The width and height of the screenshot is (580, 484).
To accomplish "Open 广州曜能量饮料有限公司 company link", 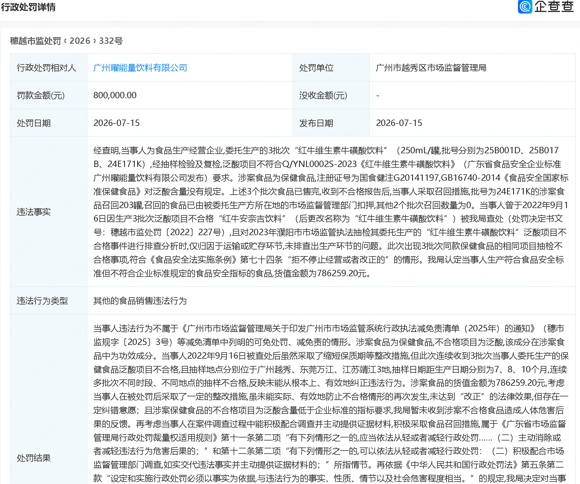I will coord(140,68).
